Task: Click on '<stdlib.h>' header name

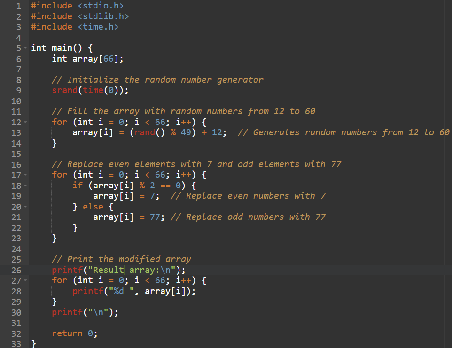Action: [103, 16]
